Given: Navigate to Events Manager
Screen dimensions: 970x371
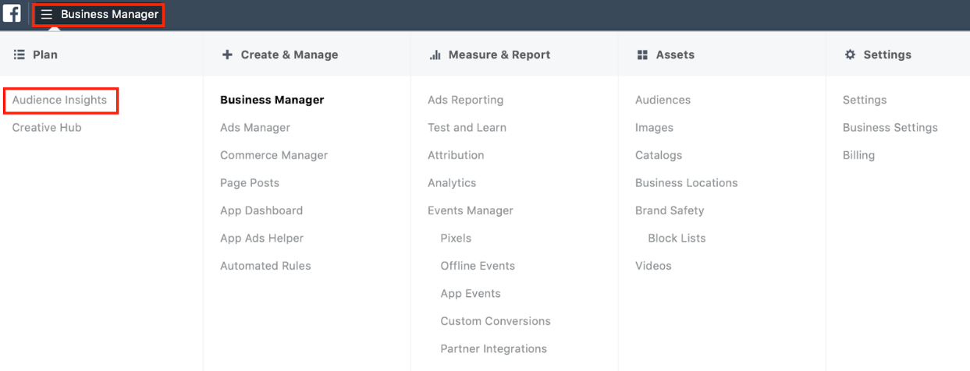Looking at the screenshot, I should [x=471, y=210].
